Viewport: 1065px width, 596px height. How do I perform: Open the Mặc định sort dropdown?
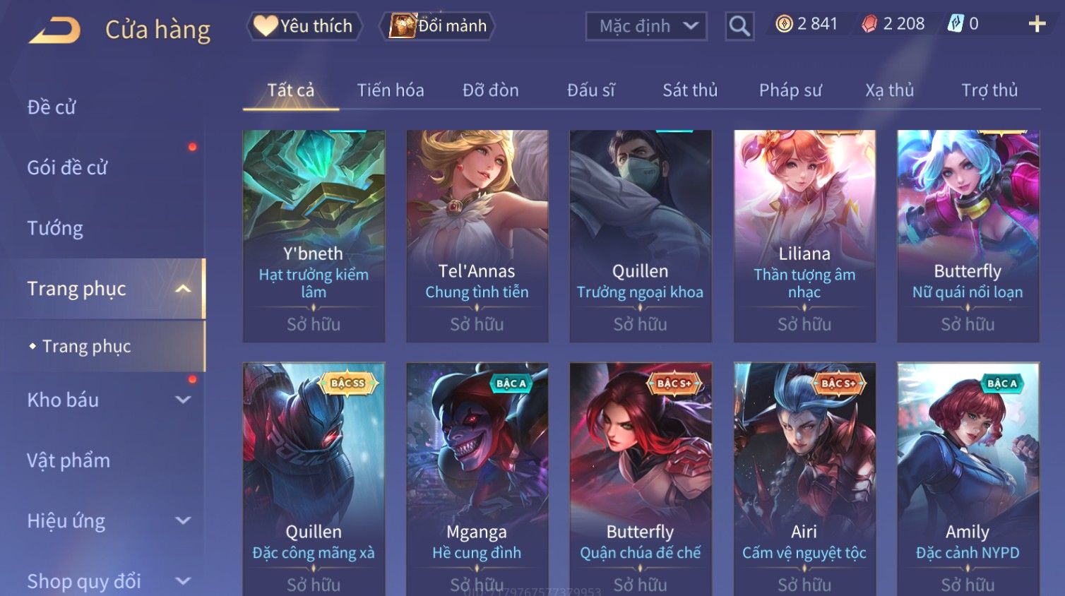646,26
